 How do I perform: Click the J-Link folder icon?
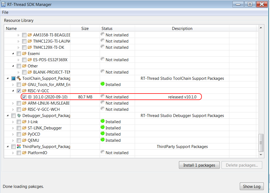(24, 122)
